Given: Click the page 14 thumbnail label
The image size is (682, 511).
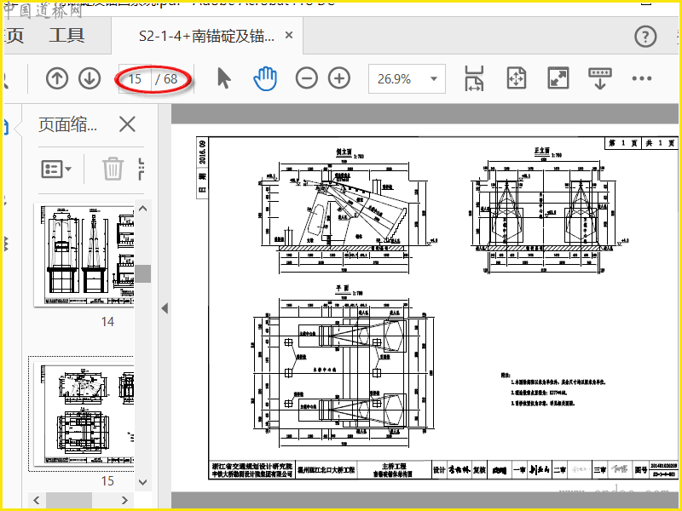Looking at the screenshot, I should coord(107,322).
